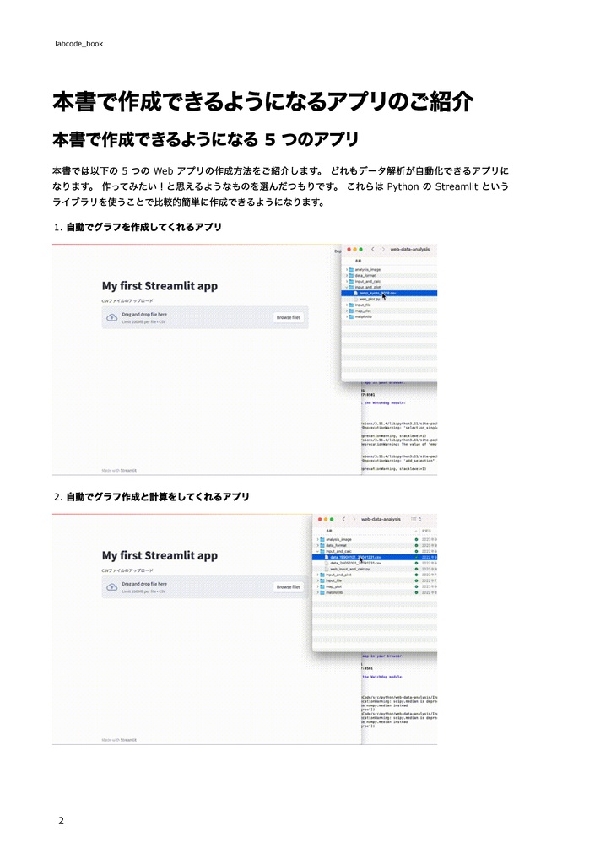Click Browse files in app 2 screenshot
The width and height of the screenshot is (611, 864).
click(289, 587)
